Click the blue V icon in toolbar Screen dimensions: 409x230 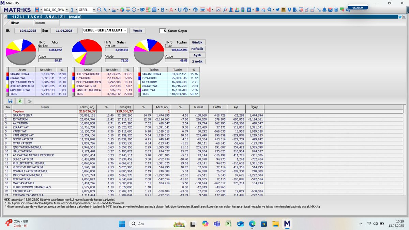pyautogui.click(x=289, y=10)
